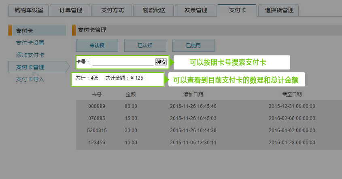Select card number 123456
342x179 pixels.
click(97, 143)
